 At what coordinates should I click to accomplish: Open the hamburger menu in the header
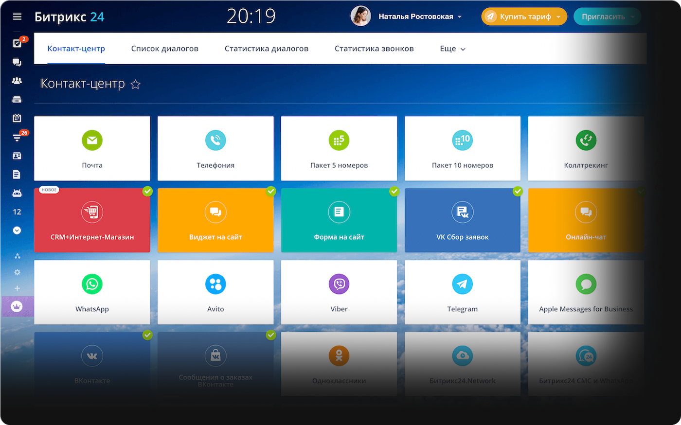pyautogui.click(x=17, y=17)
